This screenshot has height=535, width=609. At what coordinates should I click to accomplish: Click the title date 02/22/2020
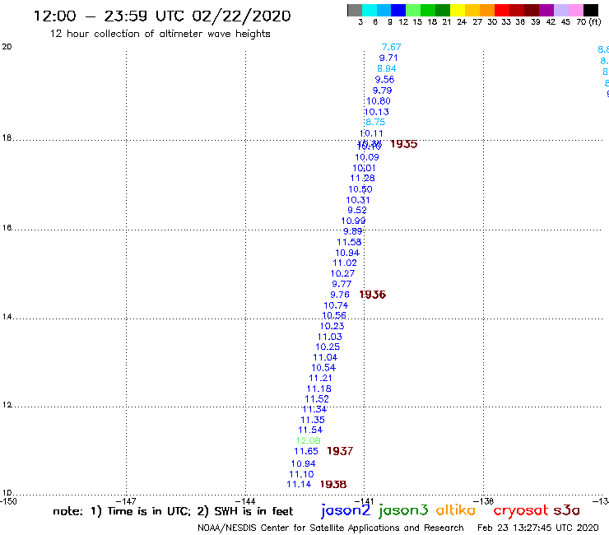241,16
